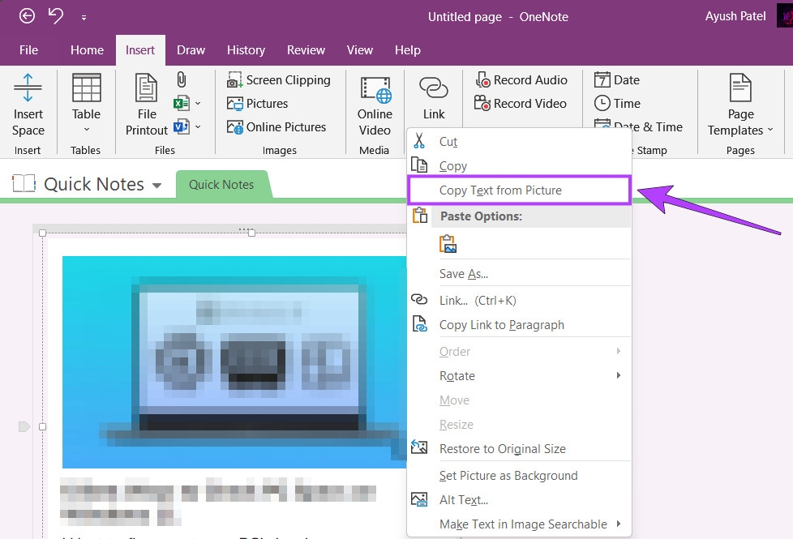Expand the Excel spreadsheet dropdown arrow

(198, 104)
